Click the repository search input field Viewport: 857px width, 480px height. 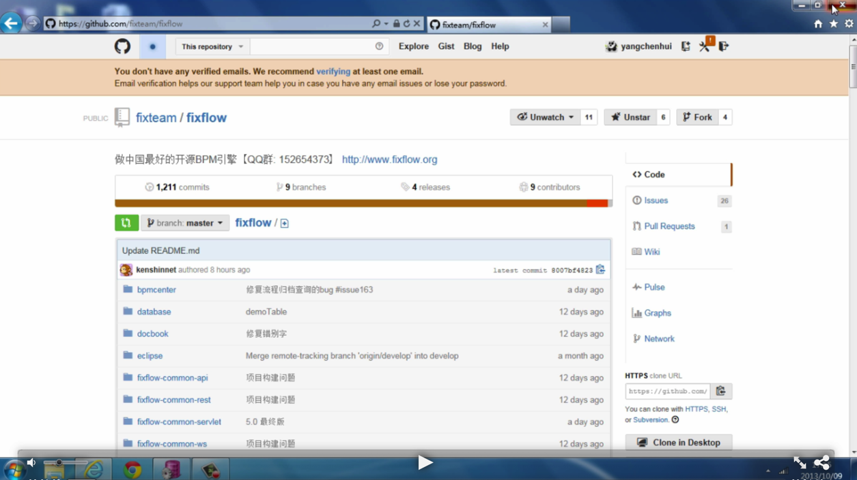tap(319, 46)
